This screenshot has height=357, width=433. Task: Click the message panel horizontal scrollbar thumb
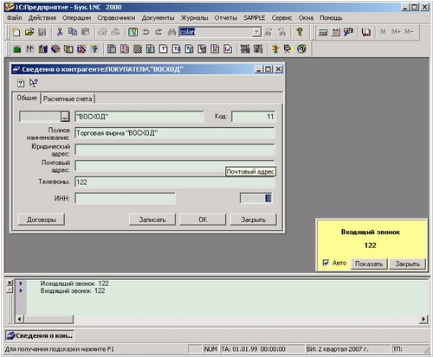tap(48, 319)
